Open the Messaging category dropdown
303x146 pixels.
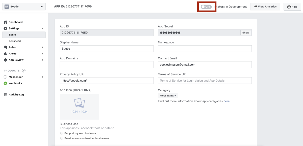pos(168,96)
